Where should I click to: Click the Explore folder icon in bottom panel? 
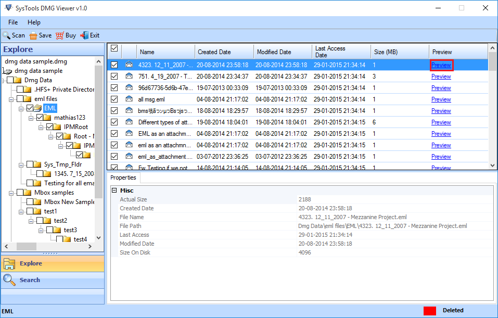click(9, 264)
